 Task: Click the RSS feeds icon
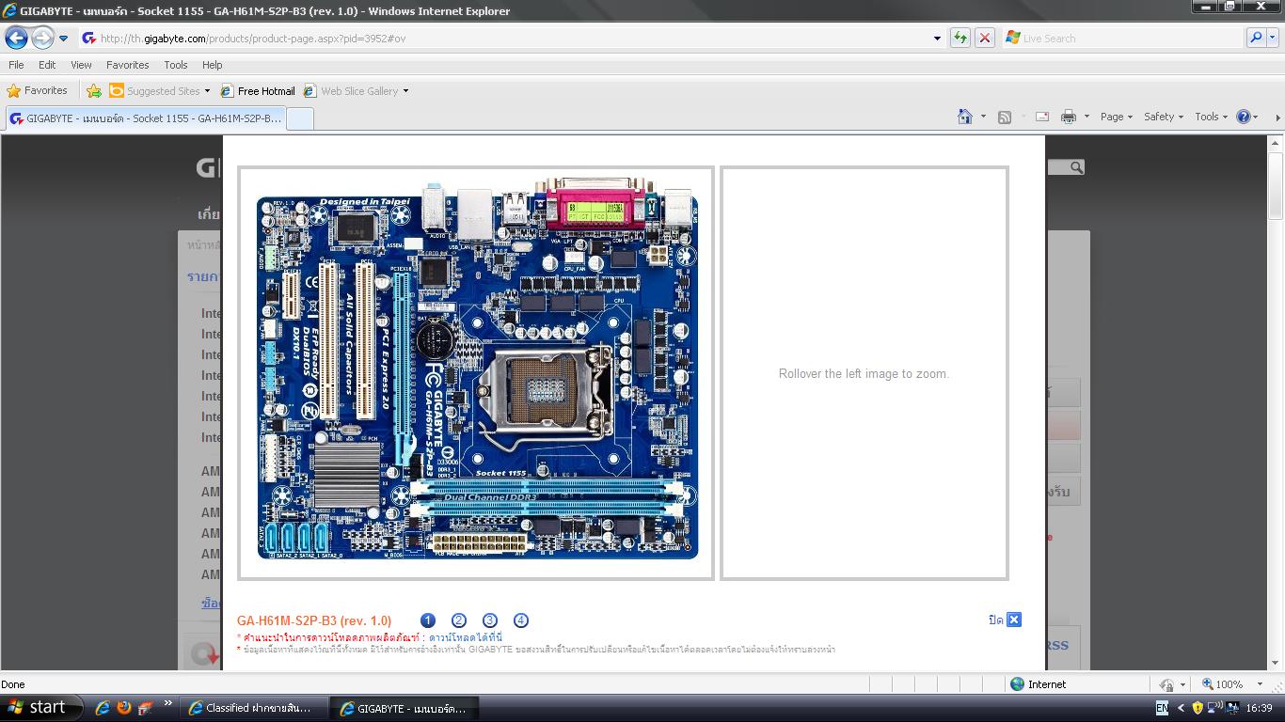point(1005,117)
